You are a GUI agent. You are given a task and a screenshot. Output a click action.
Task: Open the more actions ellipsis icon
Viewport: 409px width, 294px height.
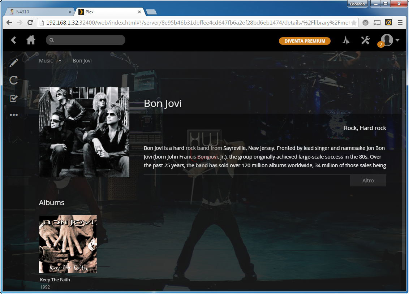click(x=14, y=115)
